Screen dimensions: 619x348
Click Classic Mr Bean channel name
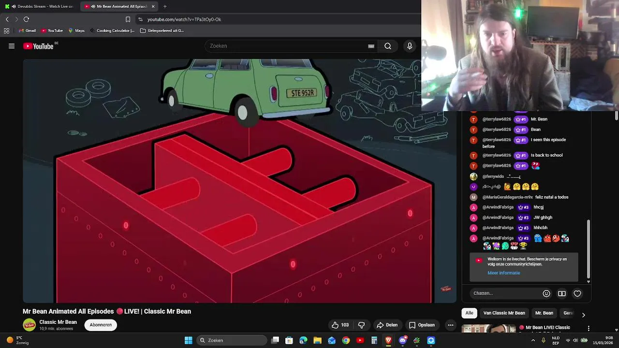click(58, 322)
